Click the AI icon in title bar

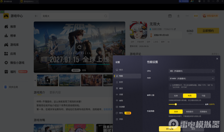[192, 1]
